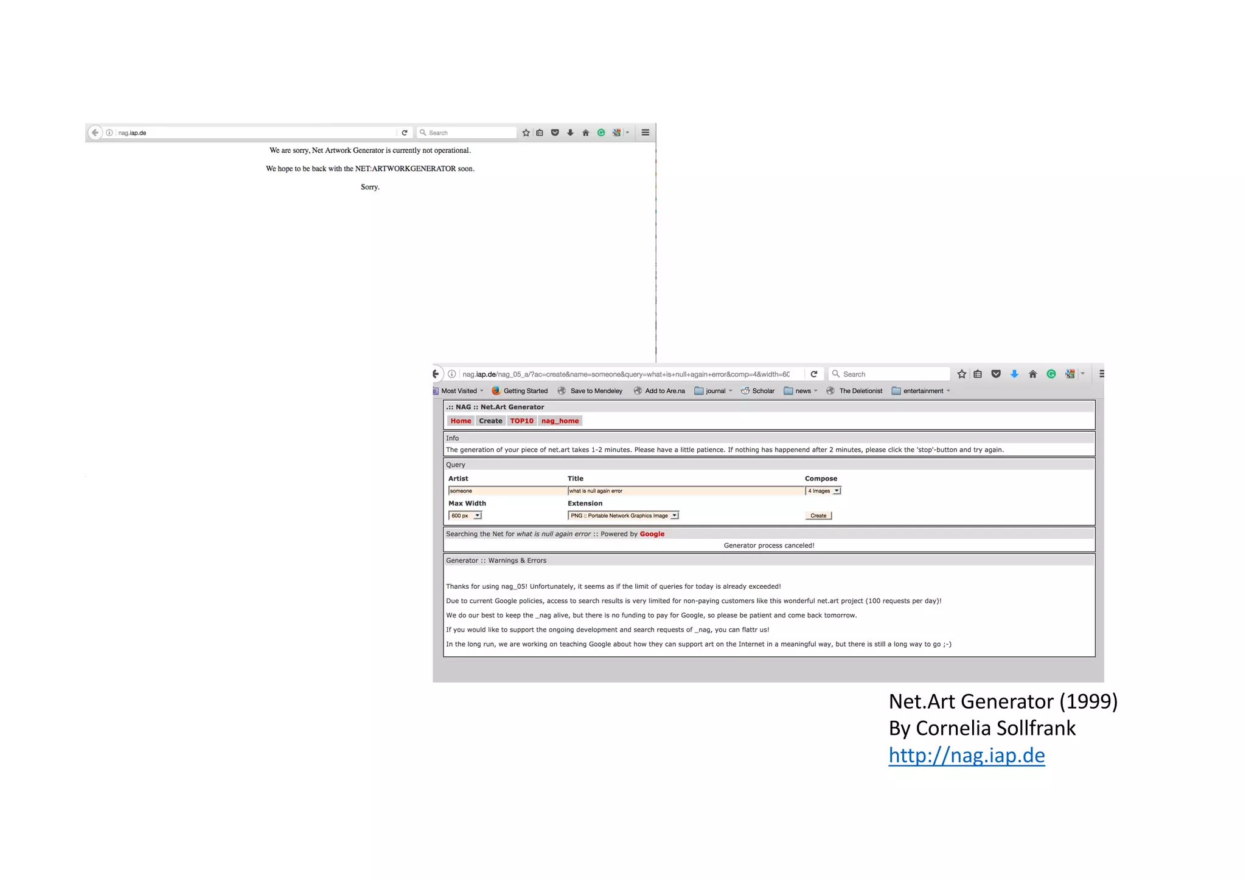Reload the lower Net.Art Generator page
The width and height of the screenshot is (1246, 881).
click(x=814, y=374)
